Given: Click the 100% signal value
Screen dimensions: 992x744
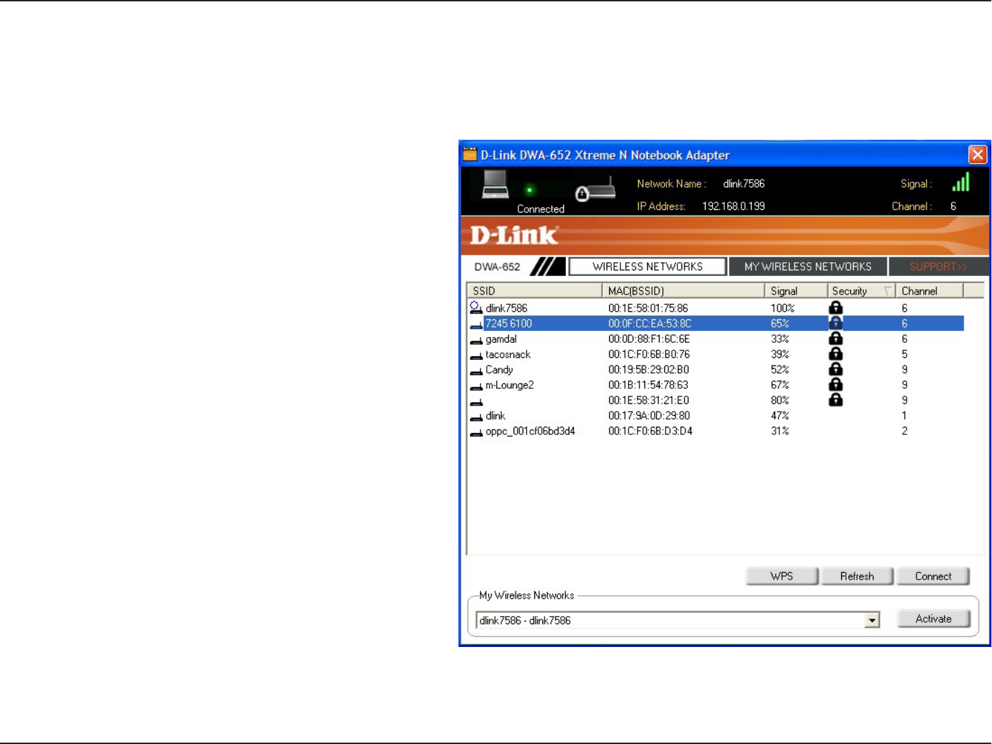Looking at the screenshot, I should coord(782,308).
